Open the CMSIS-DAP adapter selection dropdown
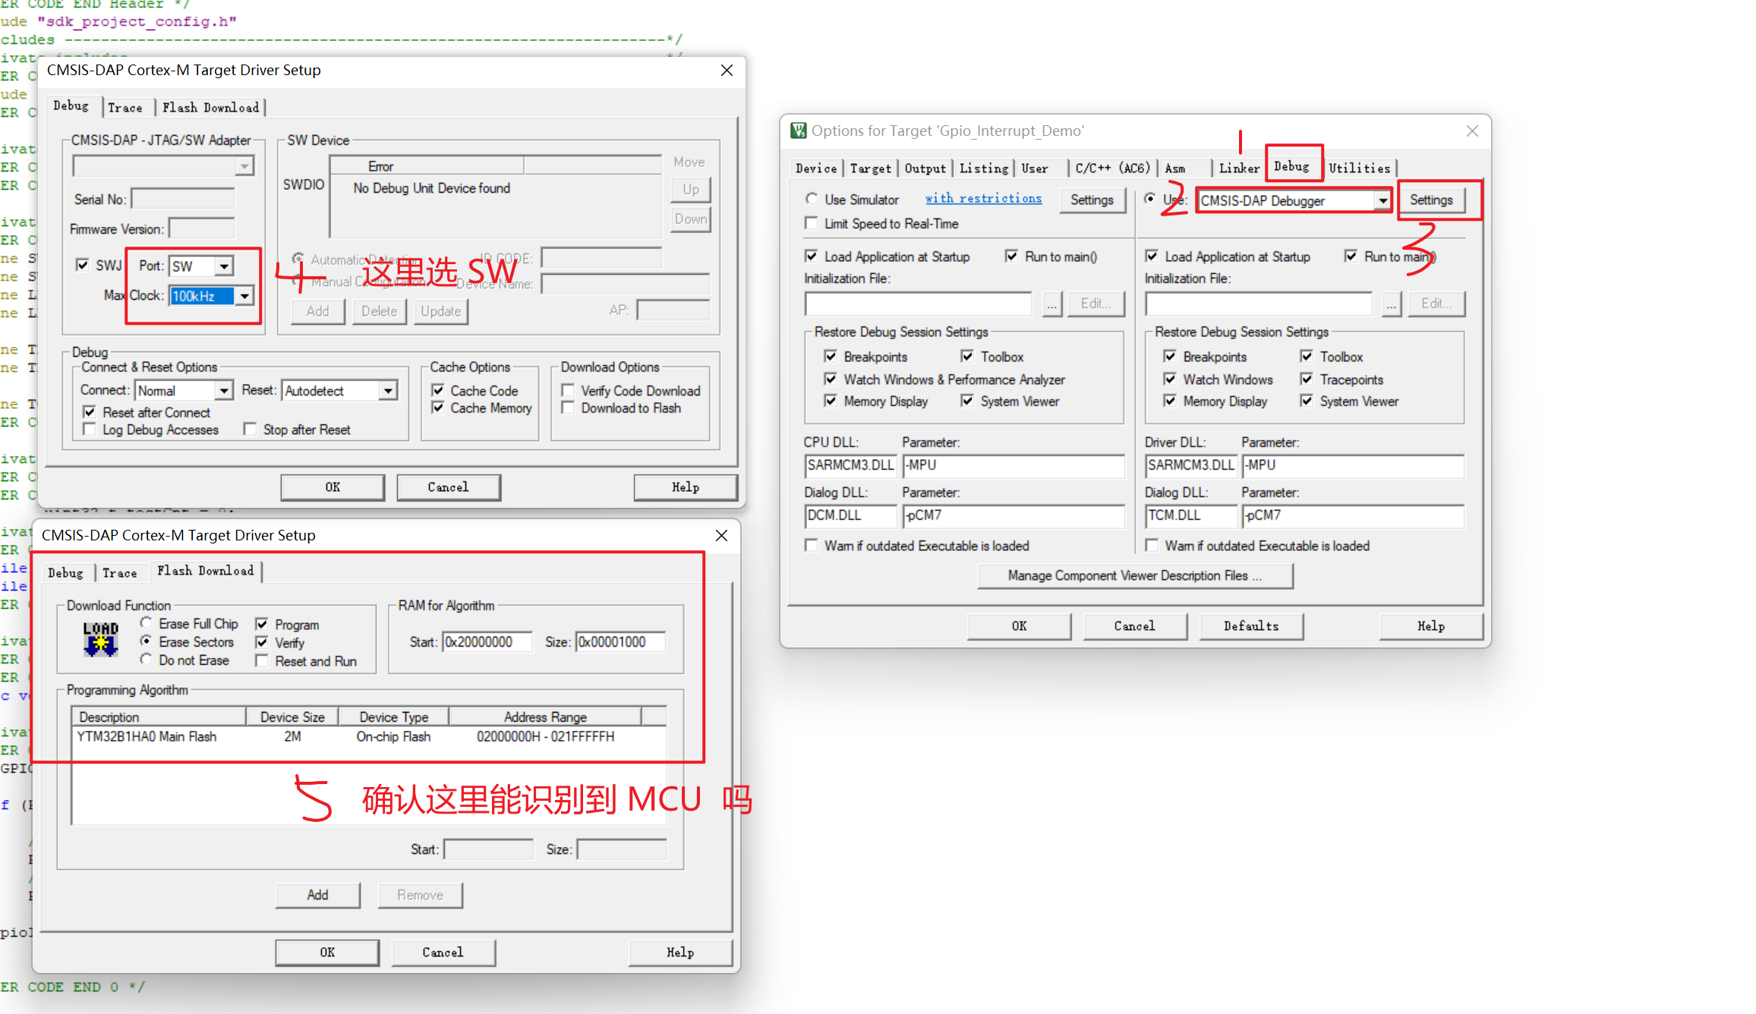Screen dimensions: 1756x1014 (x=244, y=165)
